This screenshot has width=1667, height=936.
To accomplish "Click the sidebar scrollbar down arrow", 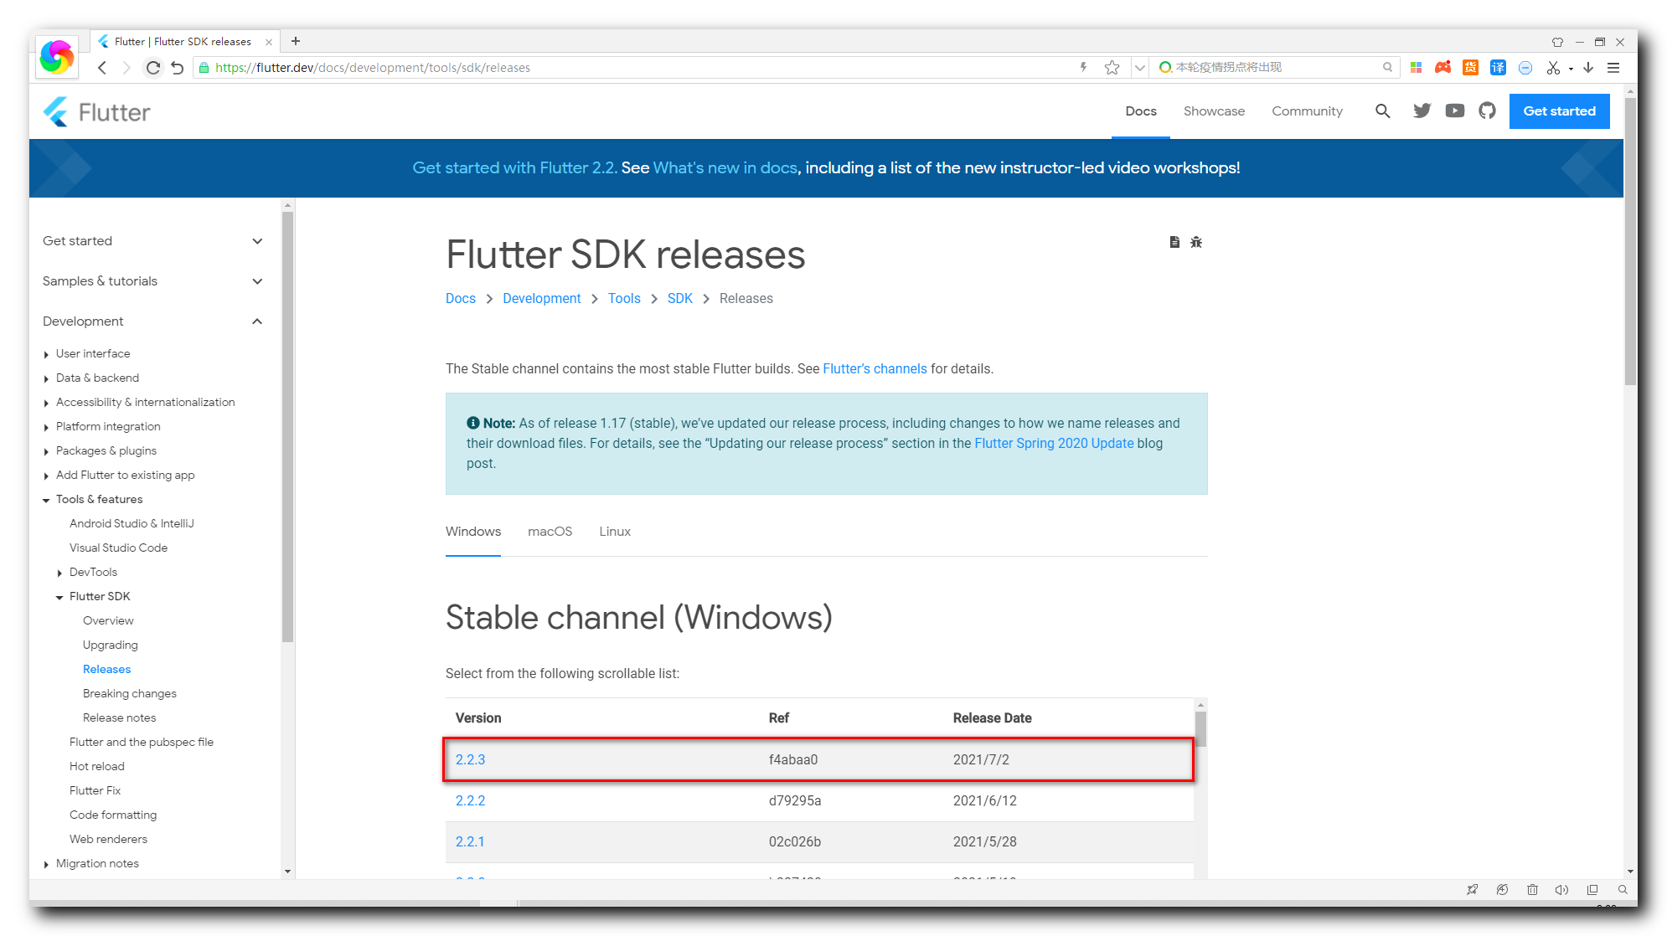I will (287, 872).
